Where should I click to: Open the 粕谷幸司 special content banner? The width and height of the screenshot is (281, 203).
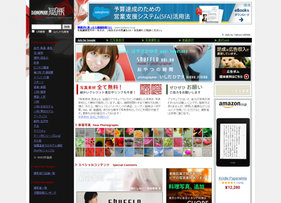pyautogui.click(x=120, y=180)
